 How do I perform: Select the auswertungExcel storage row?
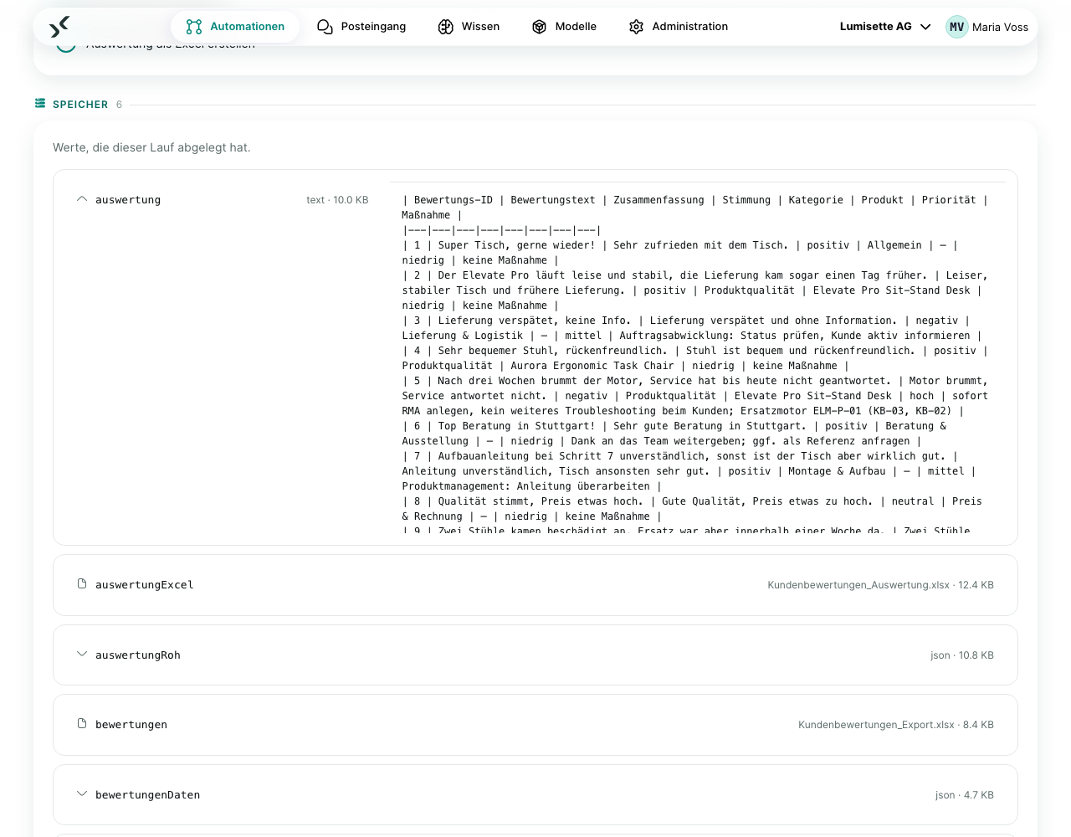(x=535, y=585)
